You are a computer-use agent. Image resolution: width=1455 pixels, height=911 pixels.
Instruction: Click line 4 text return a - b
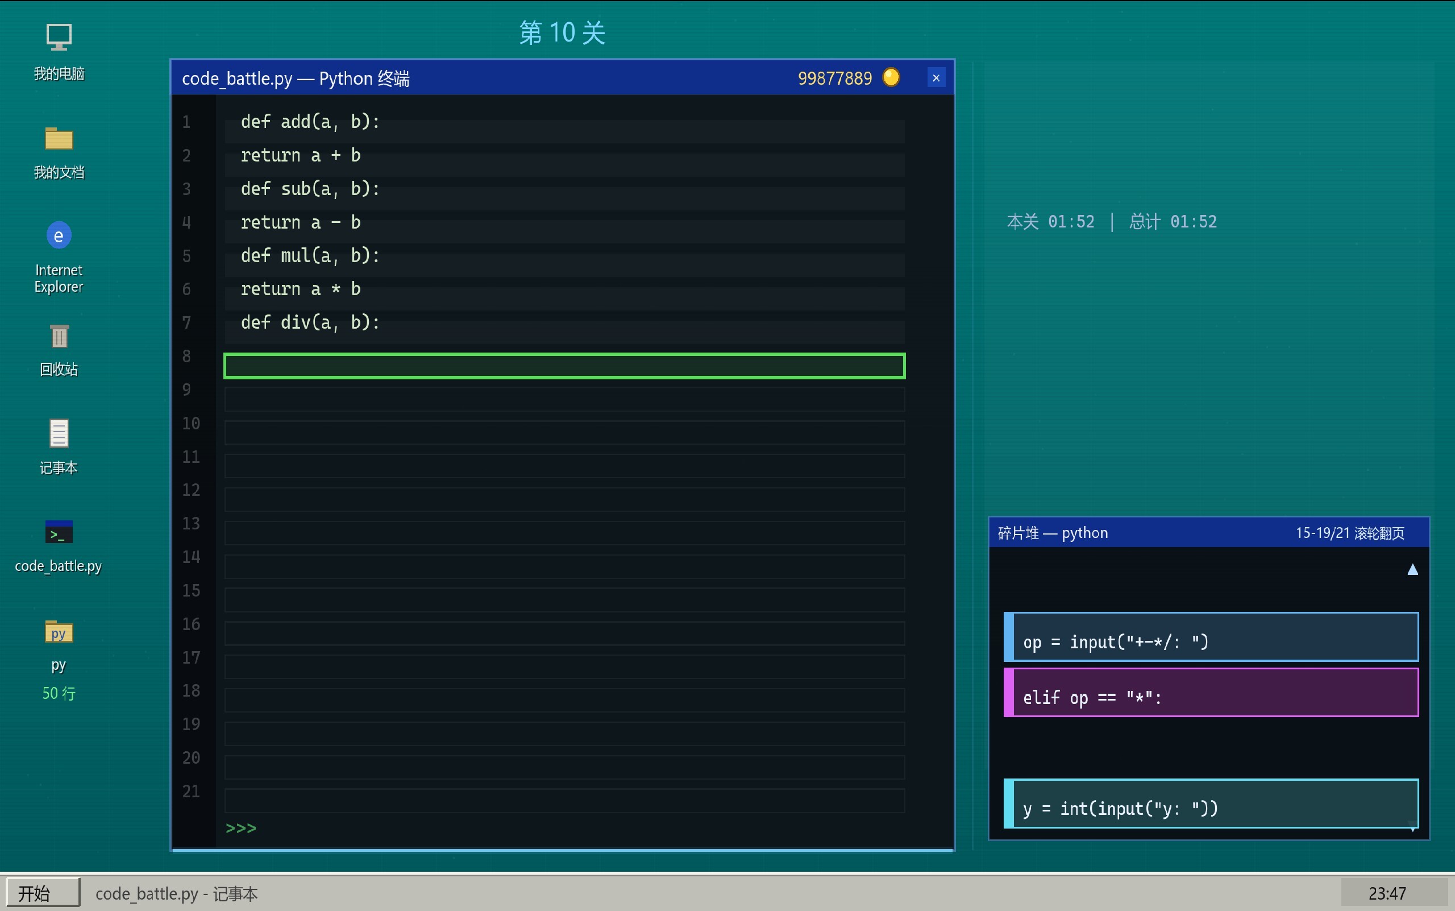tap(301, 222)
